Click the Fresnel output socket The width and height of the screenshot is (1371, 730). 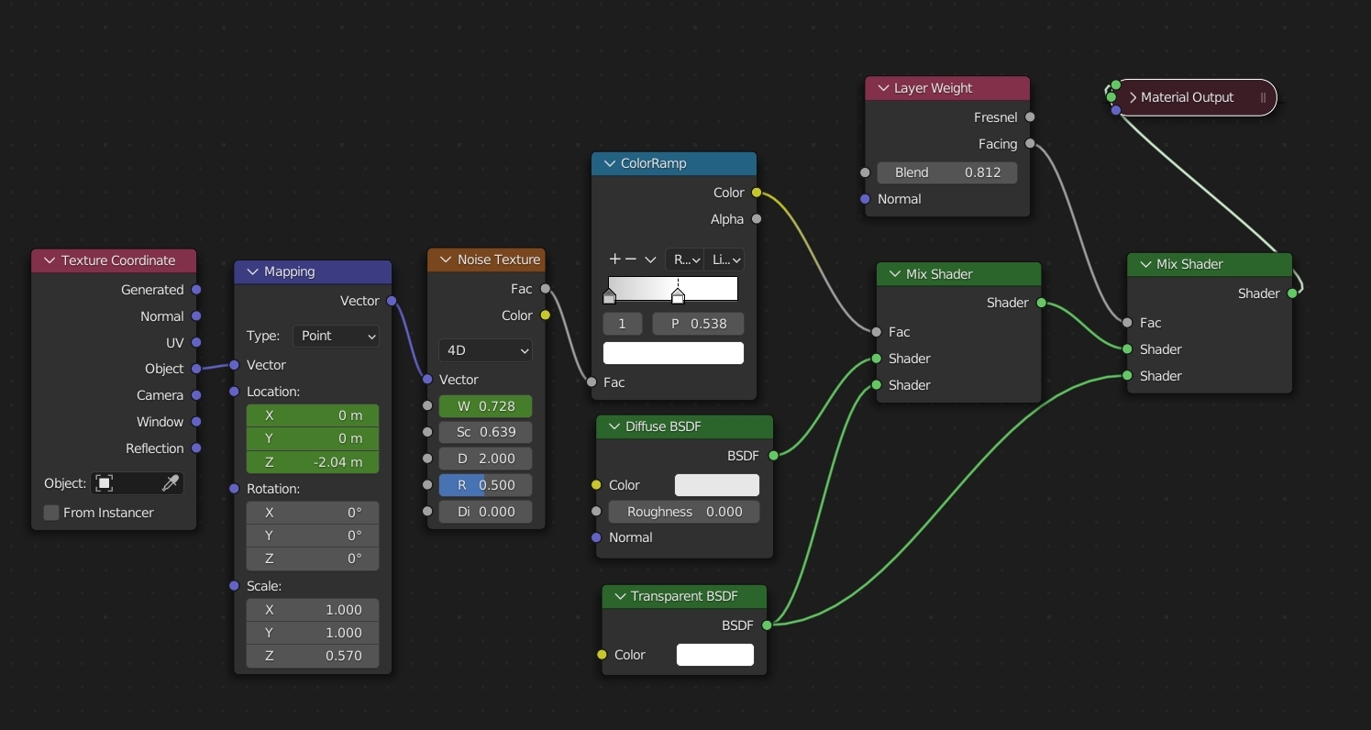point(1030,117)
